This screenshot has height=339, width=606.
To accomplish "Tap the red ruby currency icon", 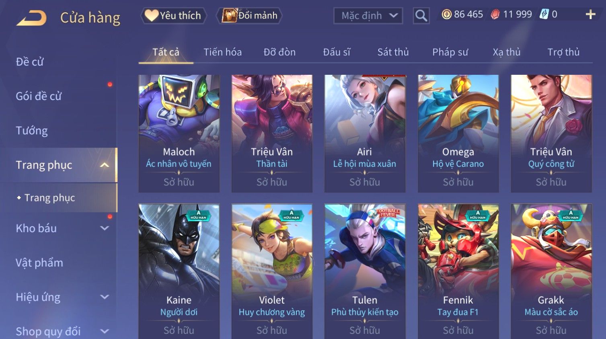I will pyautogui.click(x=495, y=14).
